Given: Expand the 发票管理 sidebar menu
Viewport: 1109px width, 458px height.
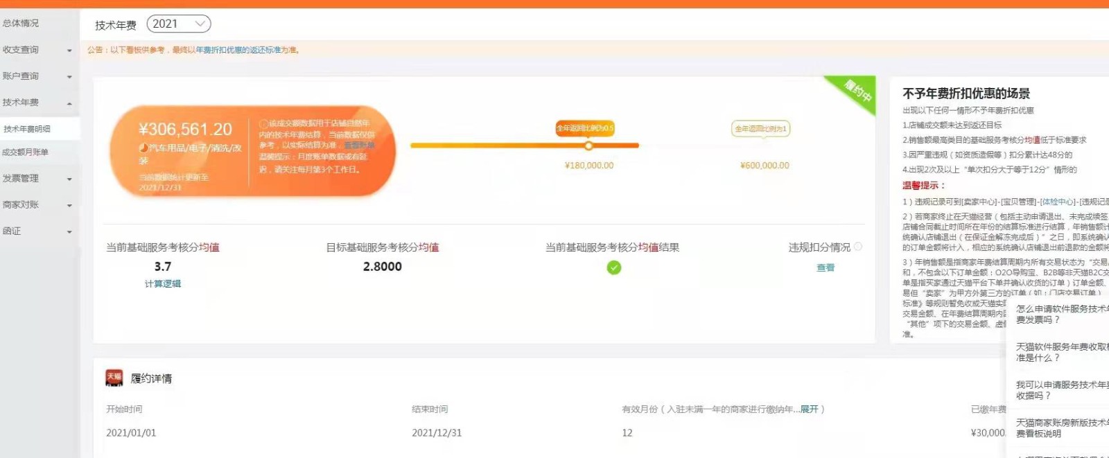Looking at the screenshot, I should coord(40,179).
